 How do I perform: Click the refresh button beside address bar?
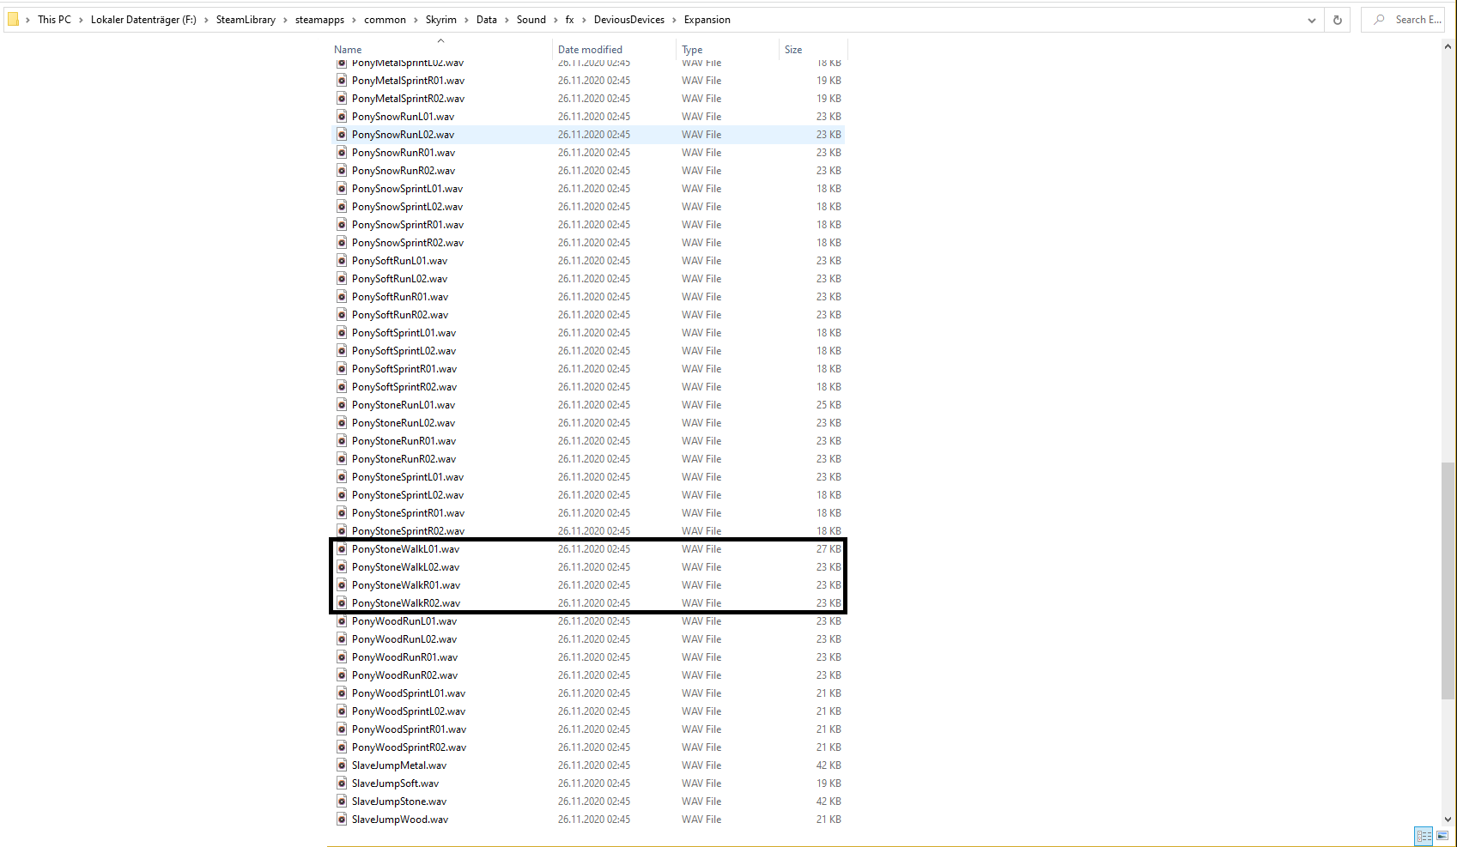pyautogui.click(x=1337, y=20)
